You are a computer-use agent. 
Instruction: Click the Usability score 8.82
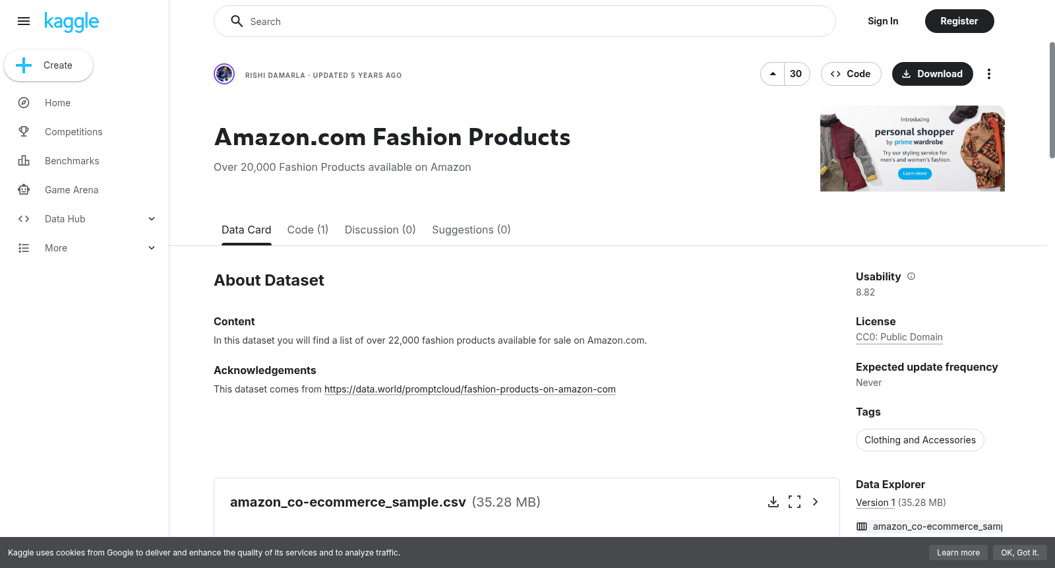[865, 292]
